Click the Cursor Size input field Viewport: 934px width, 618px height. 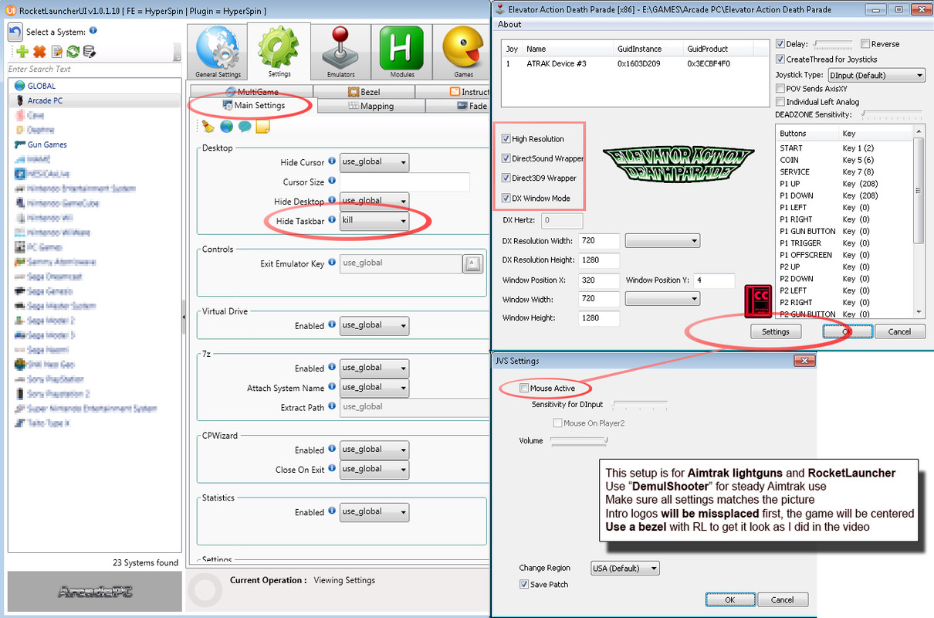[x=405, y=182]
